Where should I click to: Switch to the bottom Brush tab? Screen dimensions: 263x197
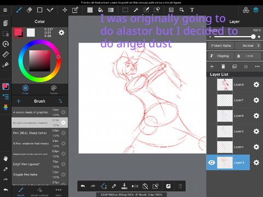click(x=21, y=192)
